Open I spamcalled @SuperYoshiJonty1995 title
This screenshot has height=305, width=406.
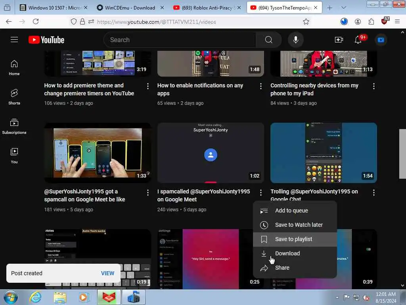tap(203, 195)
